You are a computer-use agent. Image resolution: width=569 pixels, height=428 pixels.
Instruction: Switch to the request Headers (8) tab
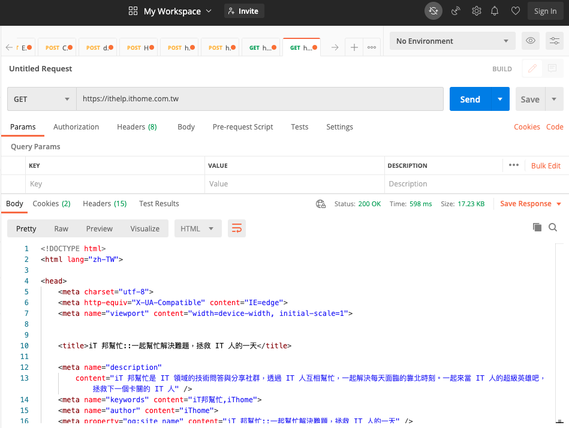pyautogui.click(x=137, y=127)
